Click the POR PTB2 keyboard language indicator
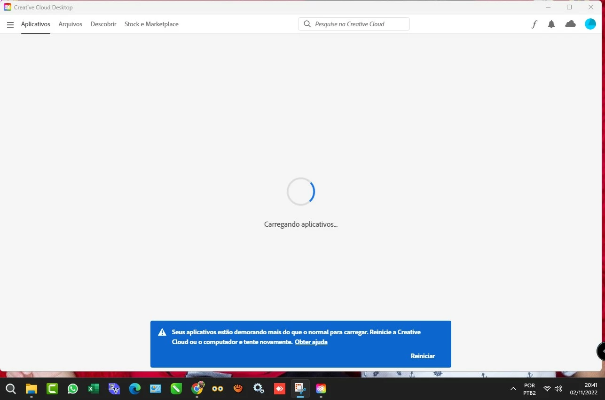This screenshot has width=605, height=400. (x=529, y=389)
